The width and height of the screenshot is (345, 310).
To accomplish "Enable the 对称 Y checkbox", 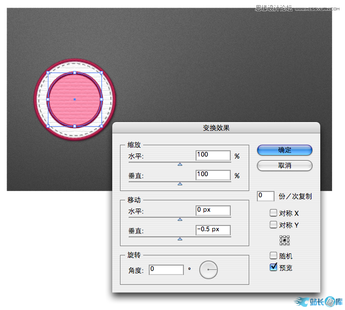I will coord(273,225).
